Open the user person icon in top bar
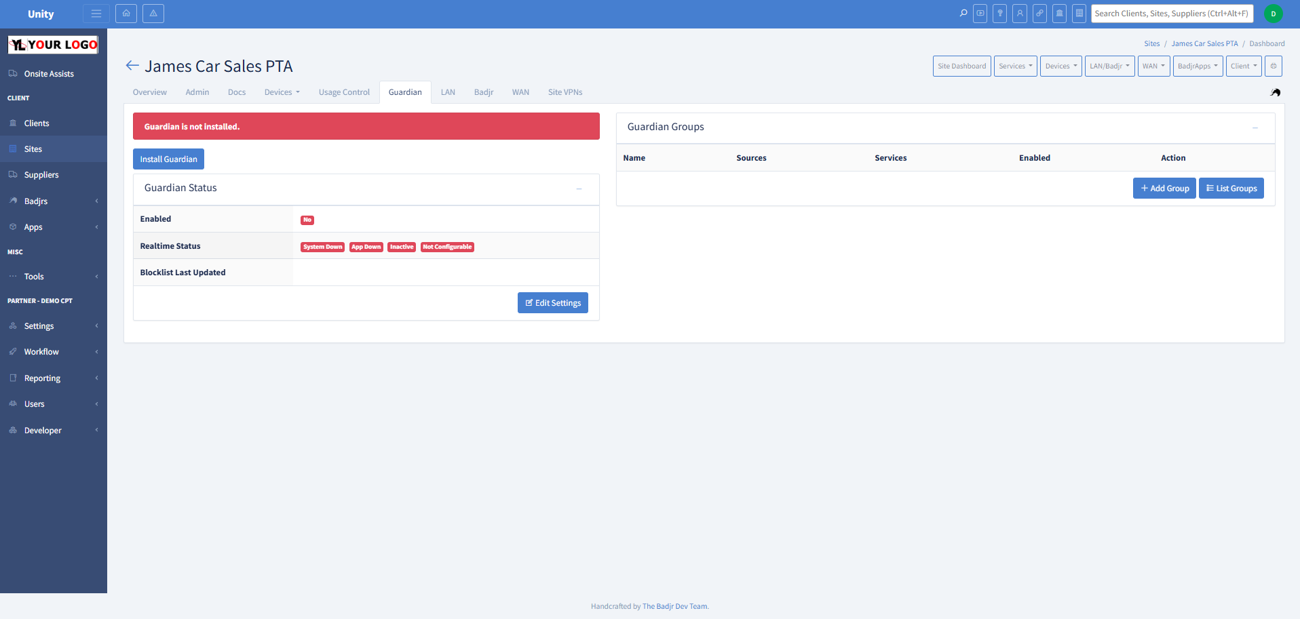This screenshot has height=619, width=1300. pyautogui.click(x=1020, y=14)
